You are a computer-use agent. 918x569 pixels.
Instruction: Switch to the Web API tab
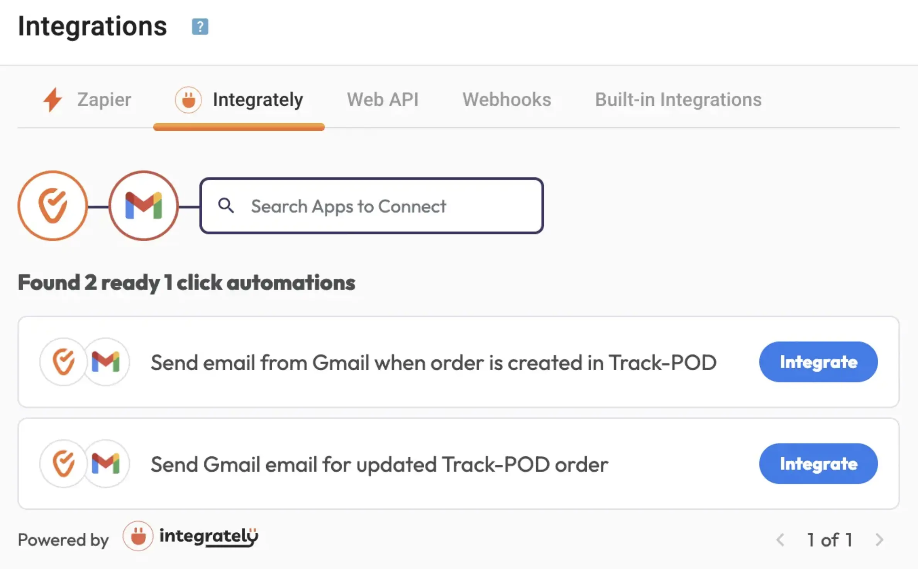384,100
